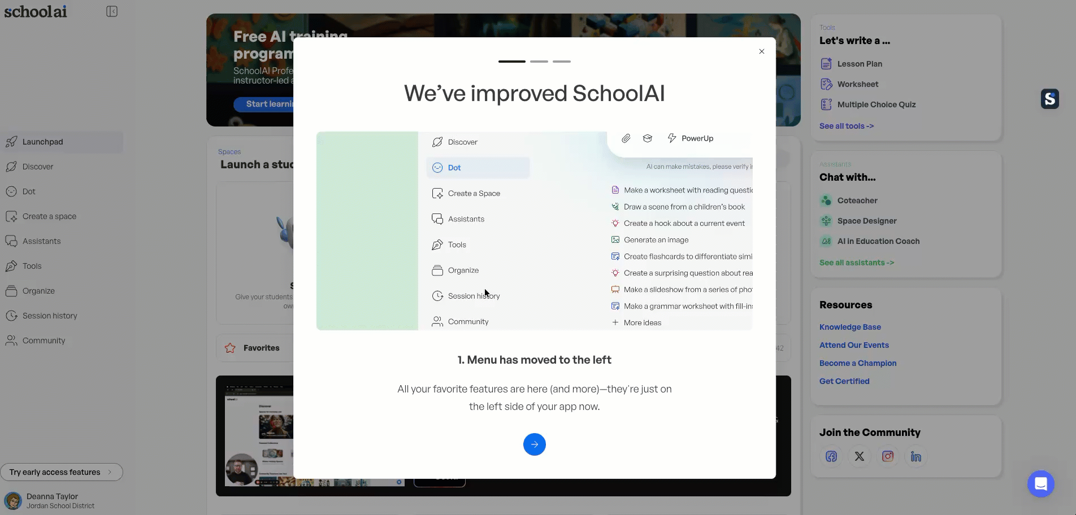Viewport: 1076px width, 515px height.
Task: Select the Space Designer assistant
Action: pos(867,221)
